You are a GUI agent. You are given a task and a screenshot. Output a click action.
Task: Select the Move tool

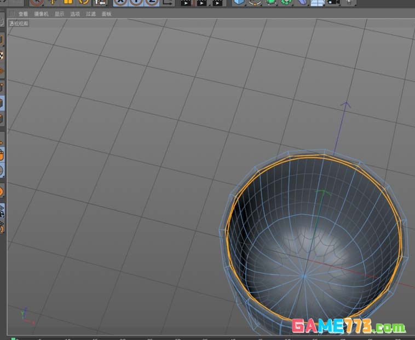(x=53, y=2)
